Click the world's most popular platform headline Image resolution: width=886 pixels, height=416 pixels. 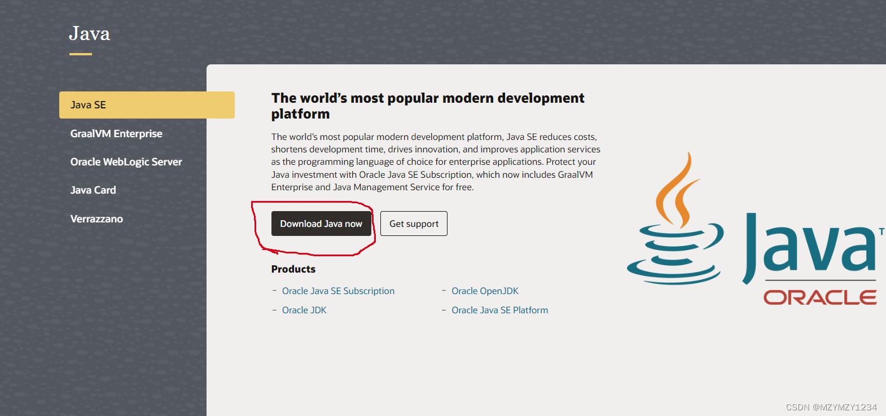tap(428, 106)
